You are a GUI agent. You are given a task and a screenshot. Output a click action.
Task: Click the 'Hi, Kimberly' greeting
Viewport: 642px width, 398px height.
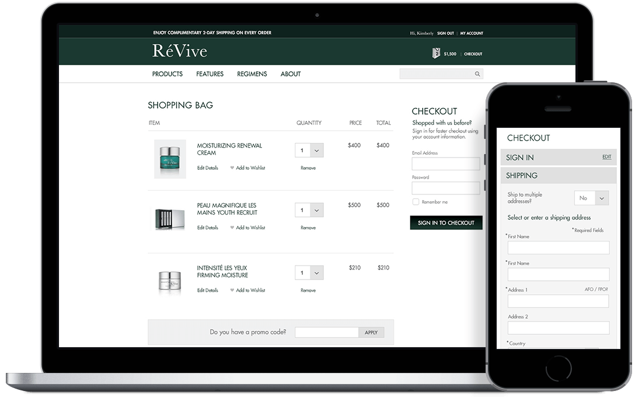422,33
